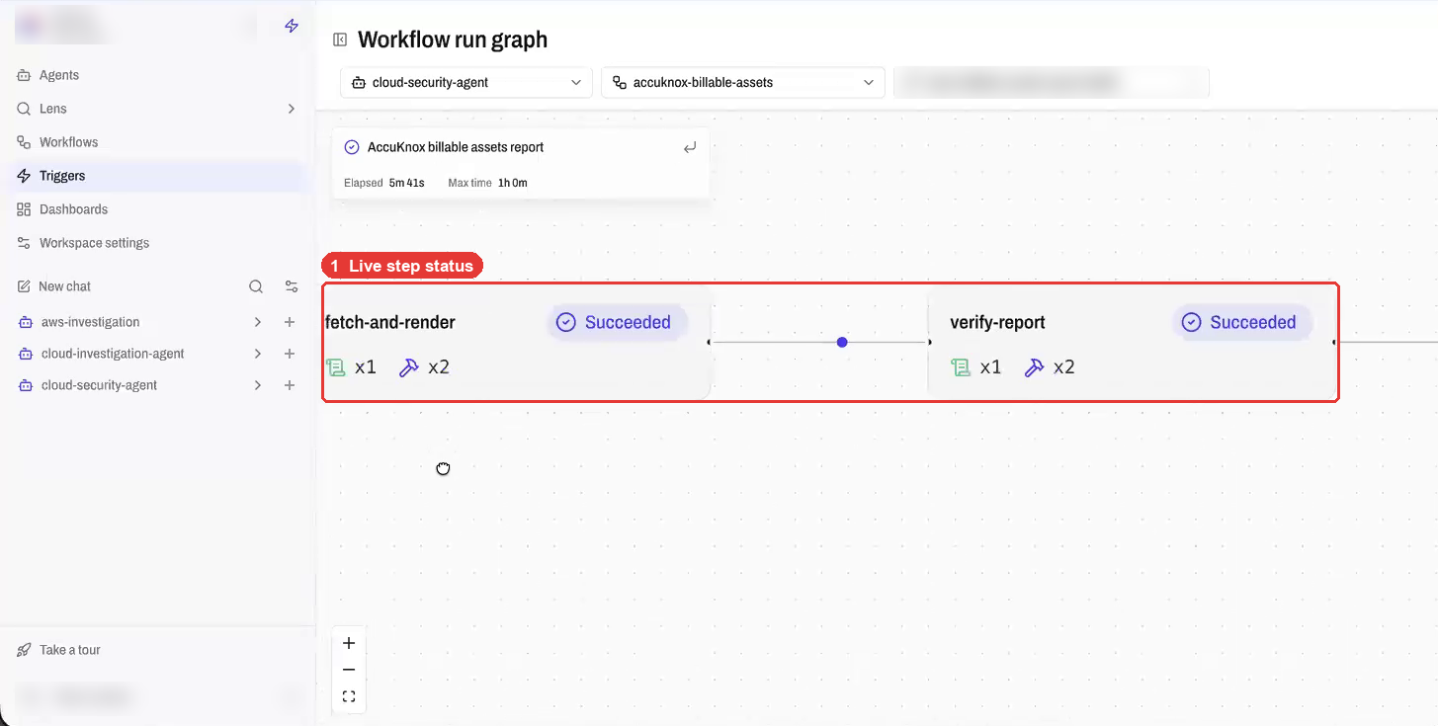Expand cloud-security-agent chevron in sidebar
The width and height of the screenshot is (1438, 726).
pos(257,385)
